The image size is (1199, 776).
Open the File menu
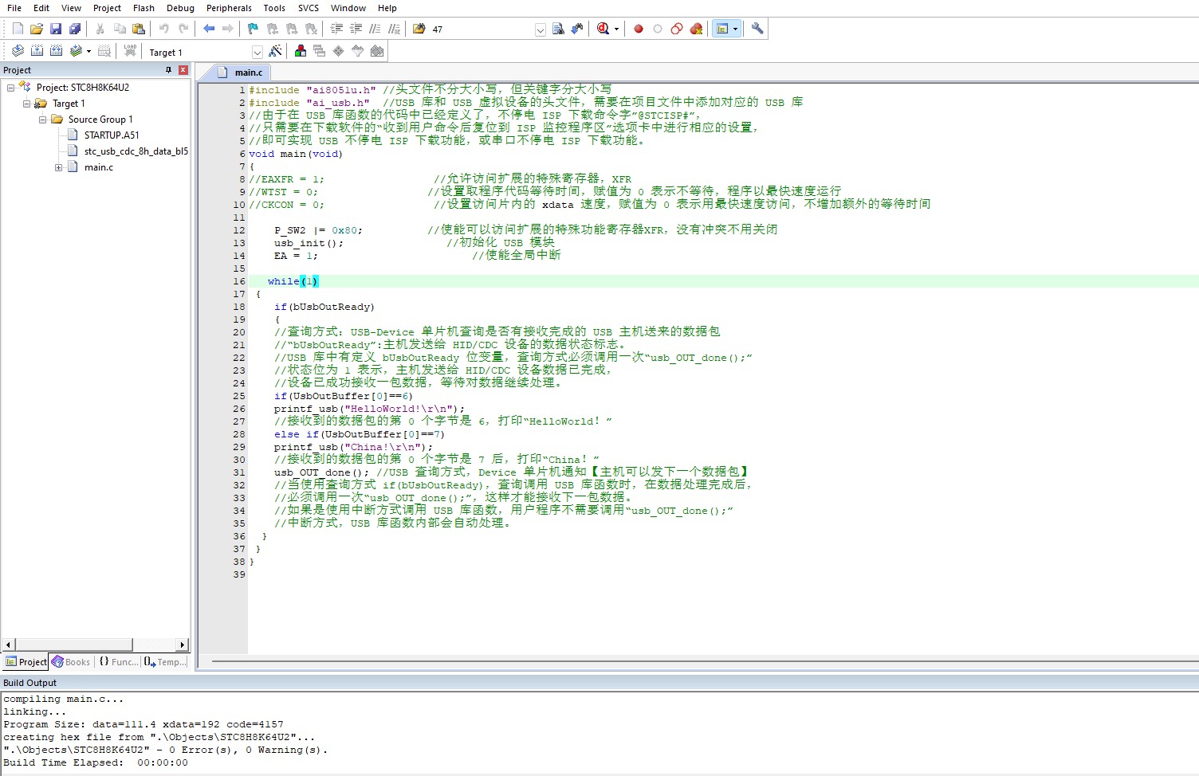point(14,8)
